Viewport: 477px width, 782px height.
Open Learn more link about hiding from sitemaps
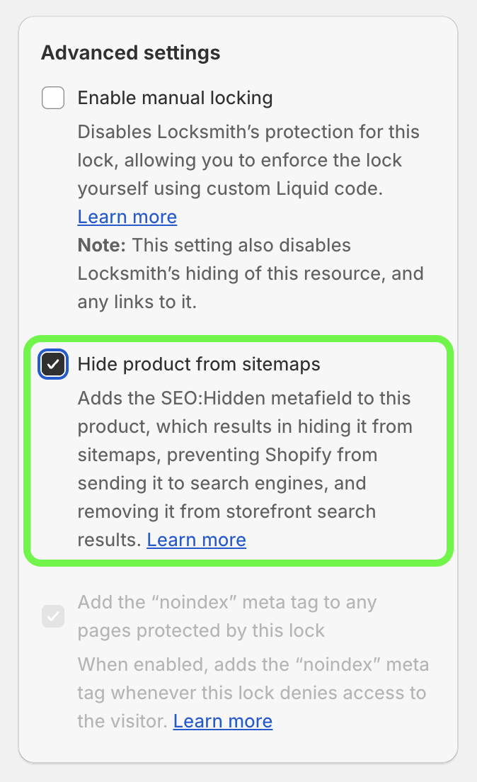click(196, 540)
